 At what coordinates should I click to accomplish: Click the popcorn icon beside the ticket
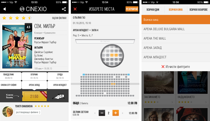click(x=58, y=96)
